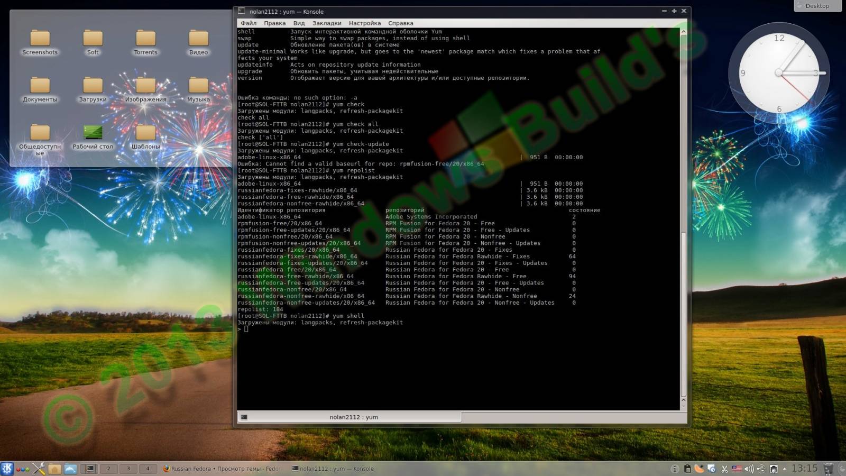
Task: Click the Konsole vertical scrollbar handle
Action: [683, 314]
